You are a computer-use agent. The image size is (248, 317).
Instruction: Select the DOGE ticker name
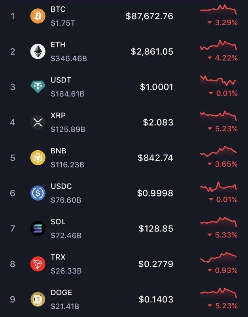point(61,292)
